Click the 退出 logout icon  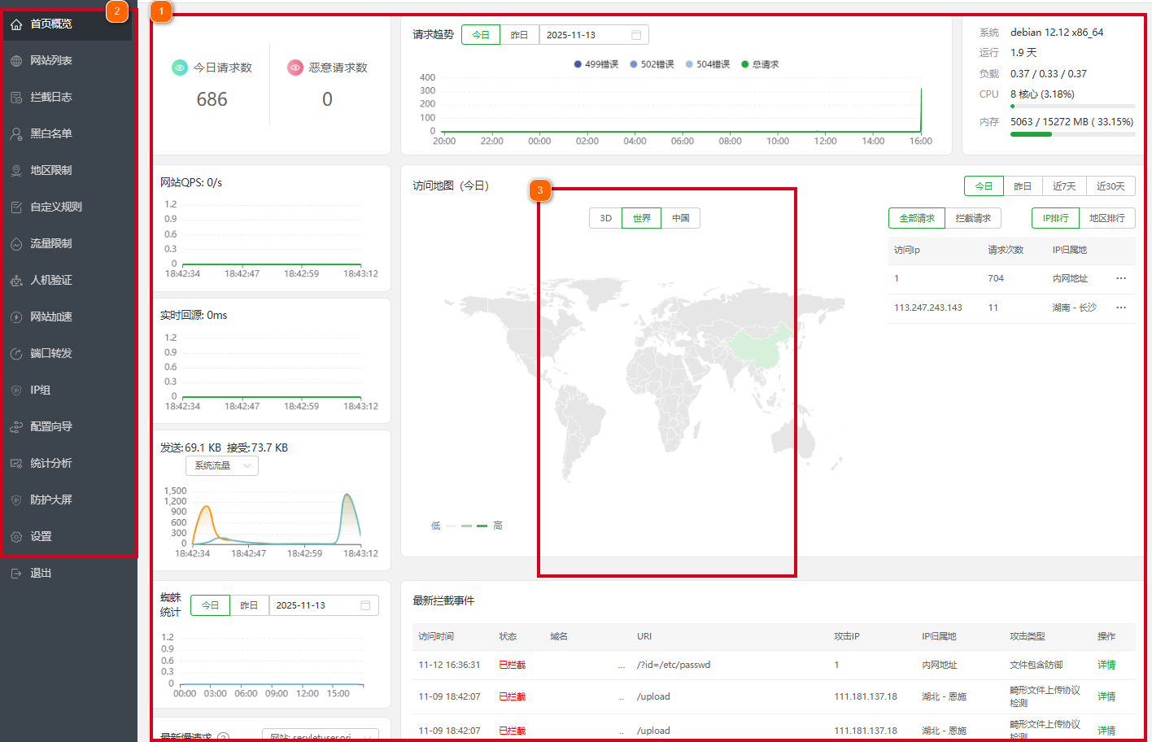[x=16, y=574]
